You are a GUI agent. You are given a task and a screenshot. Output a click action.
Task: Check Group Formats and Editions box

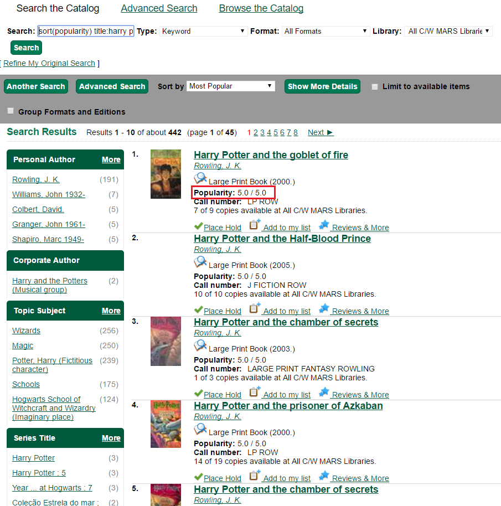tap(11, 111)
